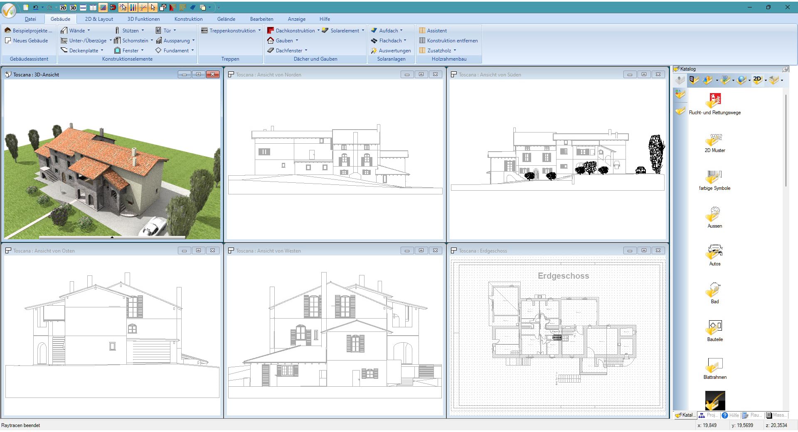The image size is (798, 432).
Task: Click the Zusatzholz icon
Action: (x=422, y=51)
